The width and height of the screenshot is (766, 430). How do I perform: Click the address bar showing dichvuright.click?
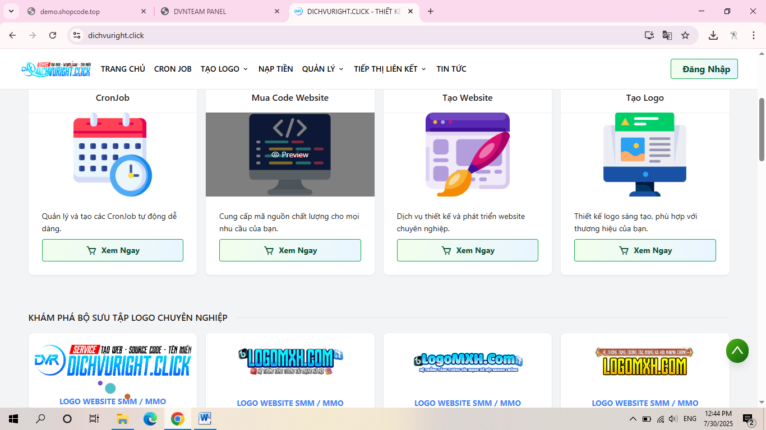(359, 35)
